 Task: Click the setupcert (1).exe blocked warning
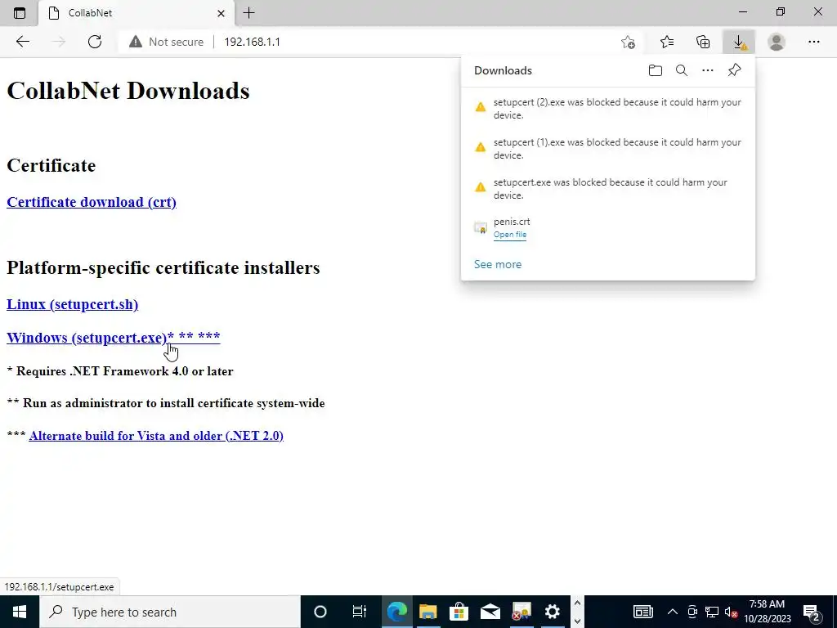pyautogui.click(x=608, y=149)
